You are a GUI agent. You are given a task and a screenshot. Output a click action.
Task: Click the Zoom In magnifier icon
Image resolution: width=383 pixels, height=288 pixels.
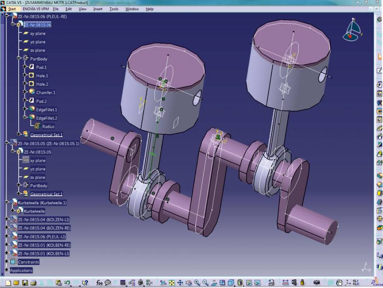coord(197,282)
